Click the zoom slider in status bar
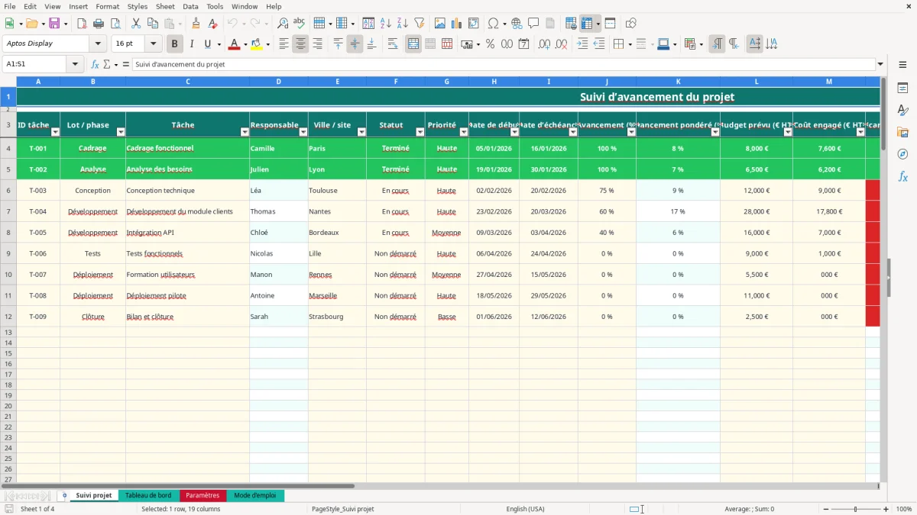Image resolution: width=917 pixels, height=515 pixels. point(855,509)
